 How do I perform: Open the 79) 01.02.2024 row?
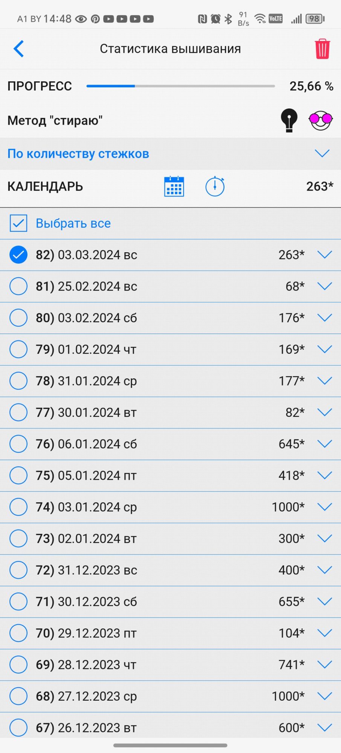click(x=151, y=349)
